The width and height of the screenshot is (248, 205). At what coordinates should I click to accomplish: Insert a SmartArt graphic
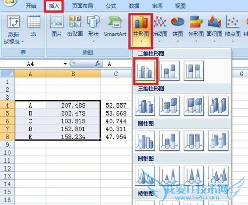(115, 26)
